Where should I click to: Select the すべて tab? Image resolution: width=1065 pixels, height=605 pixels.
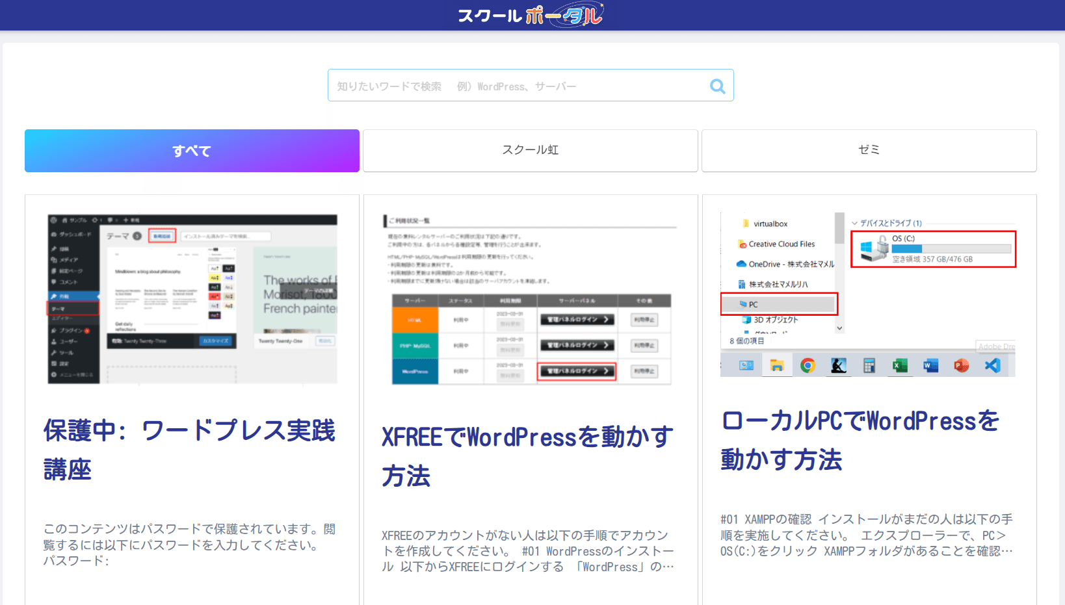[192, 151]
